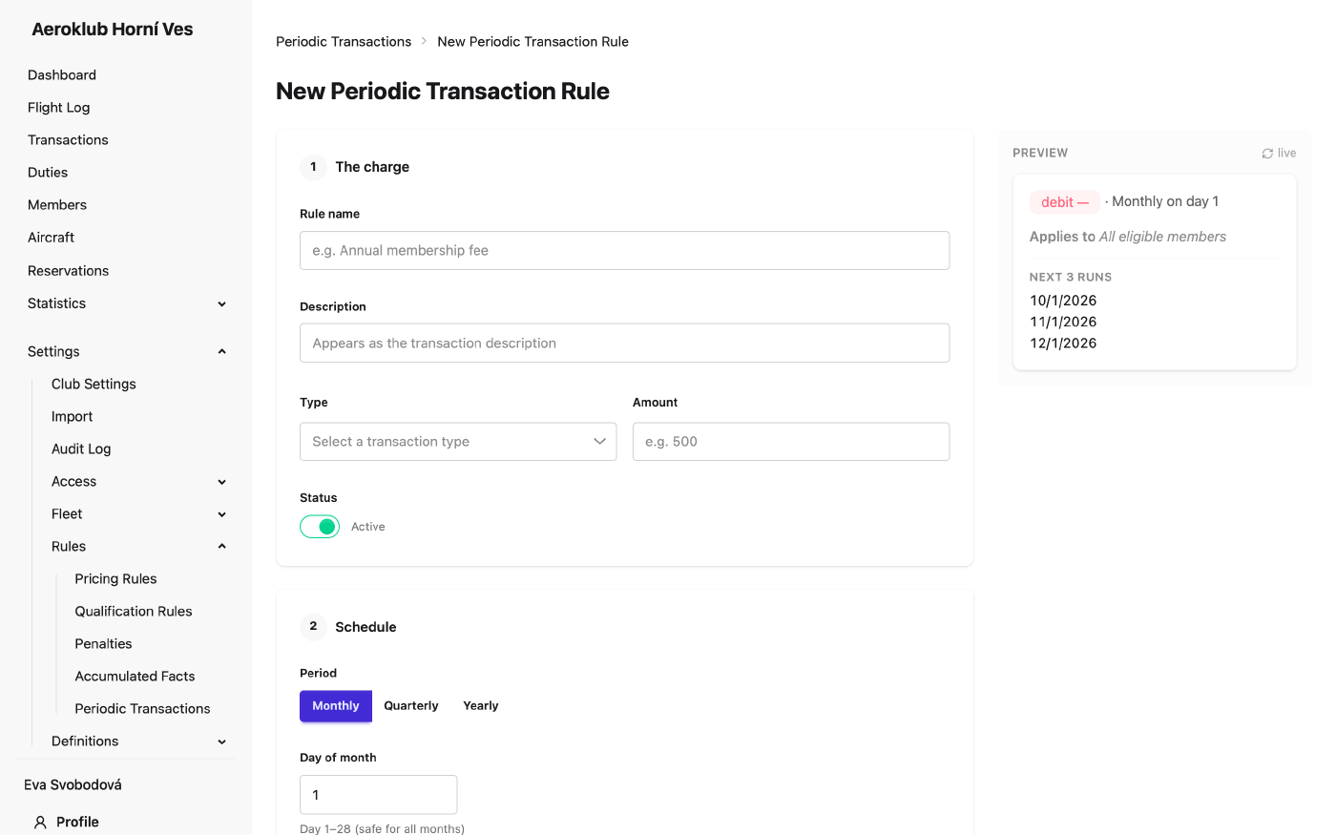Click the Amount input field
The width and height of the screenshot is (1336, 835).
click(791, 442)
